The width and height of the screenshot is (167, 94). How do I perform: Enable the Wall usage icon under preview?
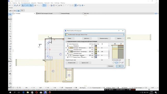coord(114,63)
